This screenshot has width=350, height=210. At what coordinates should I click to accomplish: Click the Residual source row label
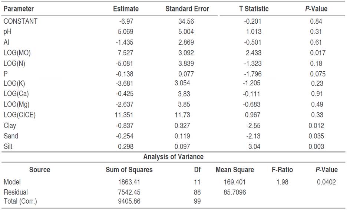coord(16,192)
